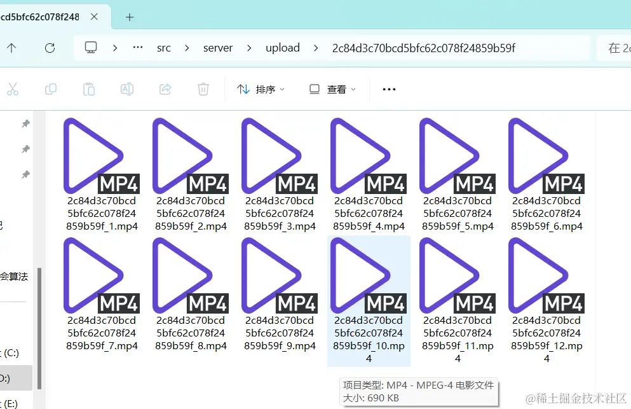Select MP4 icon for file _2.mp4
The height and width of the screenshot is (409, 631).
click(x=191, y=156)
